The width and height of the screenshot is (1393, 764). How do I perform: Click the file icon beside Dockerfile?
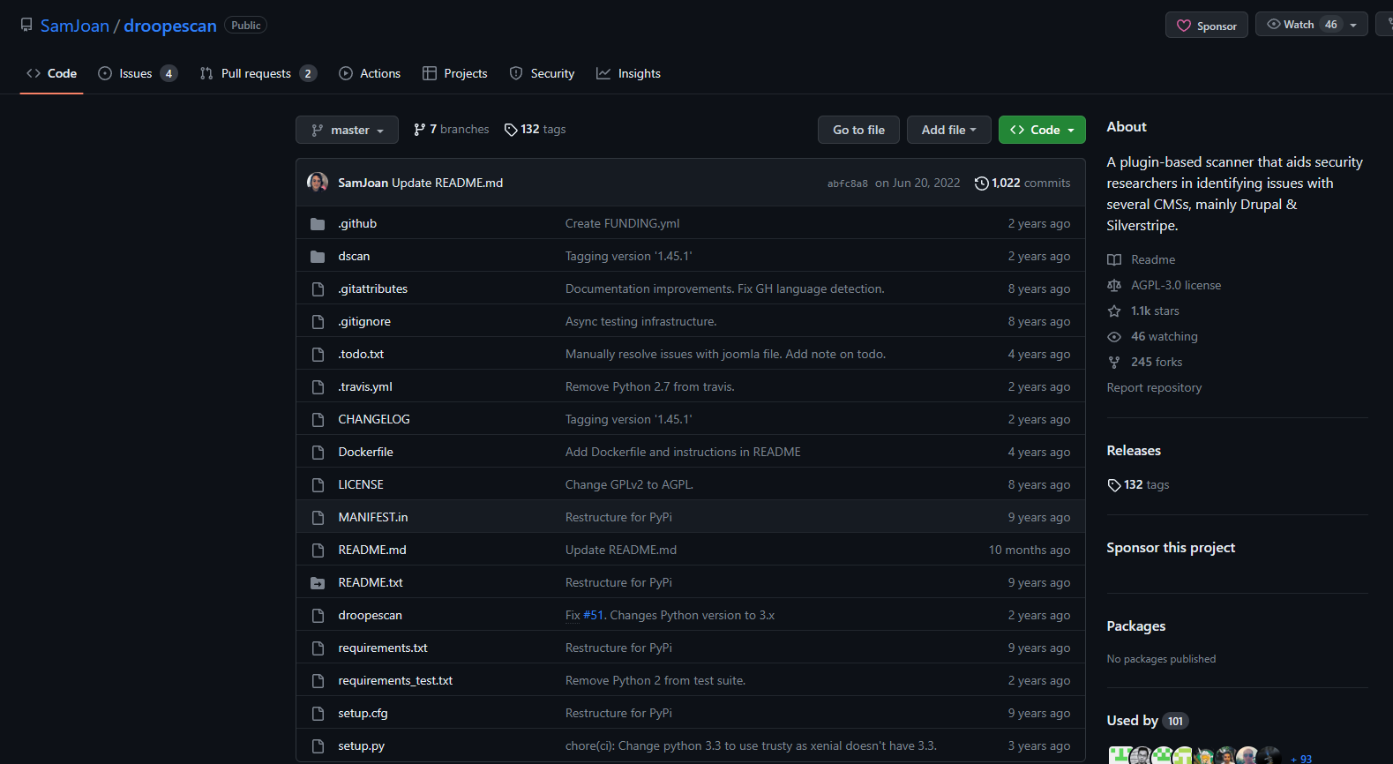click(318, 453)
